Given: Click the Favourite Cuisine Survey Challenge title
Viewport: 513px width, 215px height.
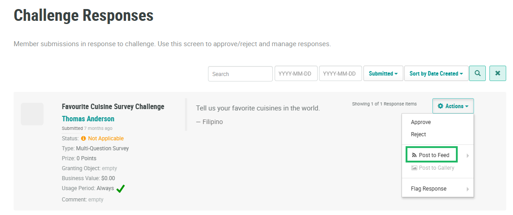Looking at the screenshot, I should pos(113,107).
